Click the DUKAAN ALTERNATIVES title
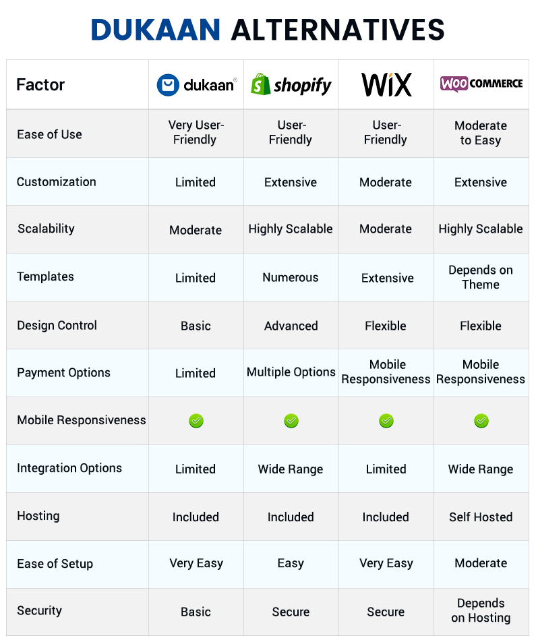536x642 pixels. point(268,30)
